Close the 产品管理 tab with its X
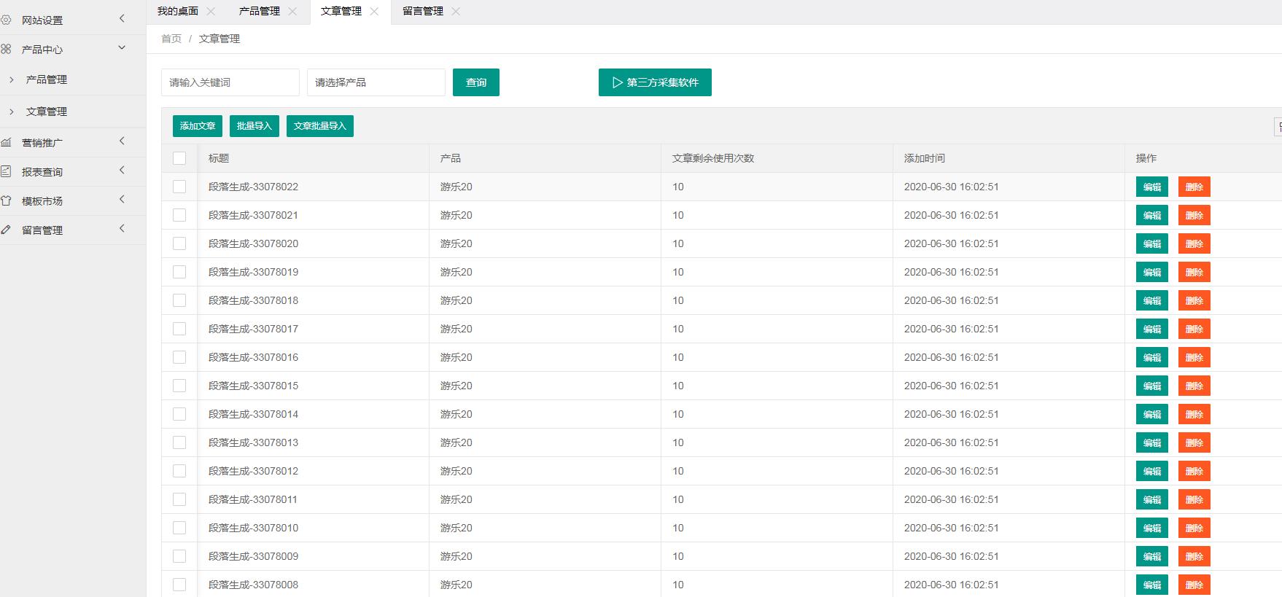Image resolution: width=1282 pixels, height=597 pixels. pyautogui.click(x=292, y=11)
